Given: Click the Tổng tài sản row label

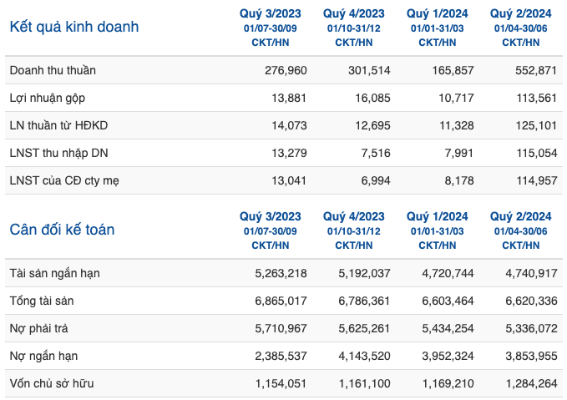Looking at the screenshot, I should 42,301.
